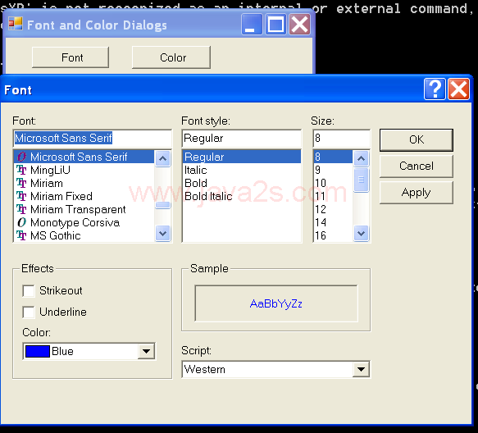Enable the Strikeout checkbox
The image size is (478, 433).
pyautogui.click(x=29, y=290)
